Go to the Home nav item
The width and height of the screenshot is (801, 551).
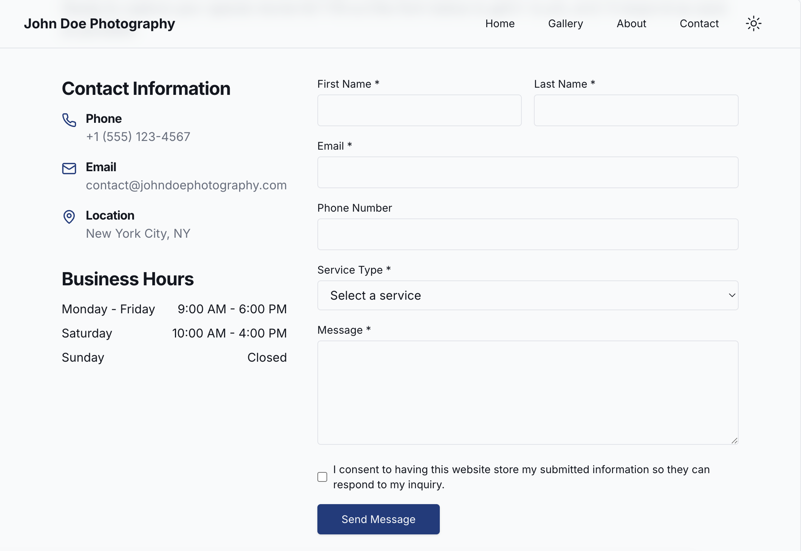500,24
